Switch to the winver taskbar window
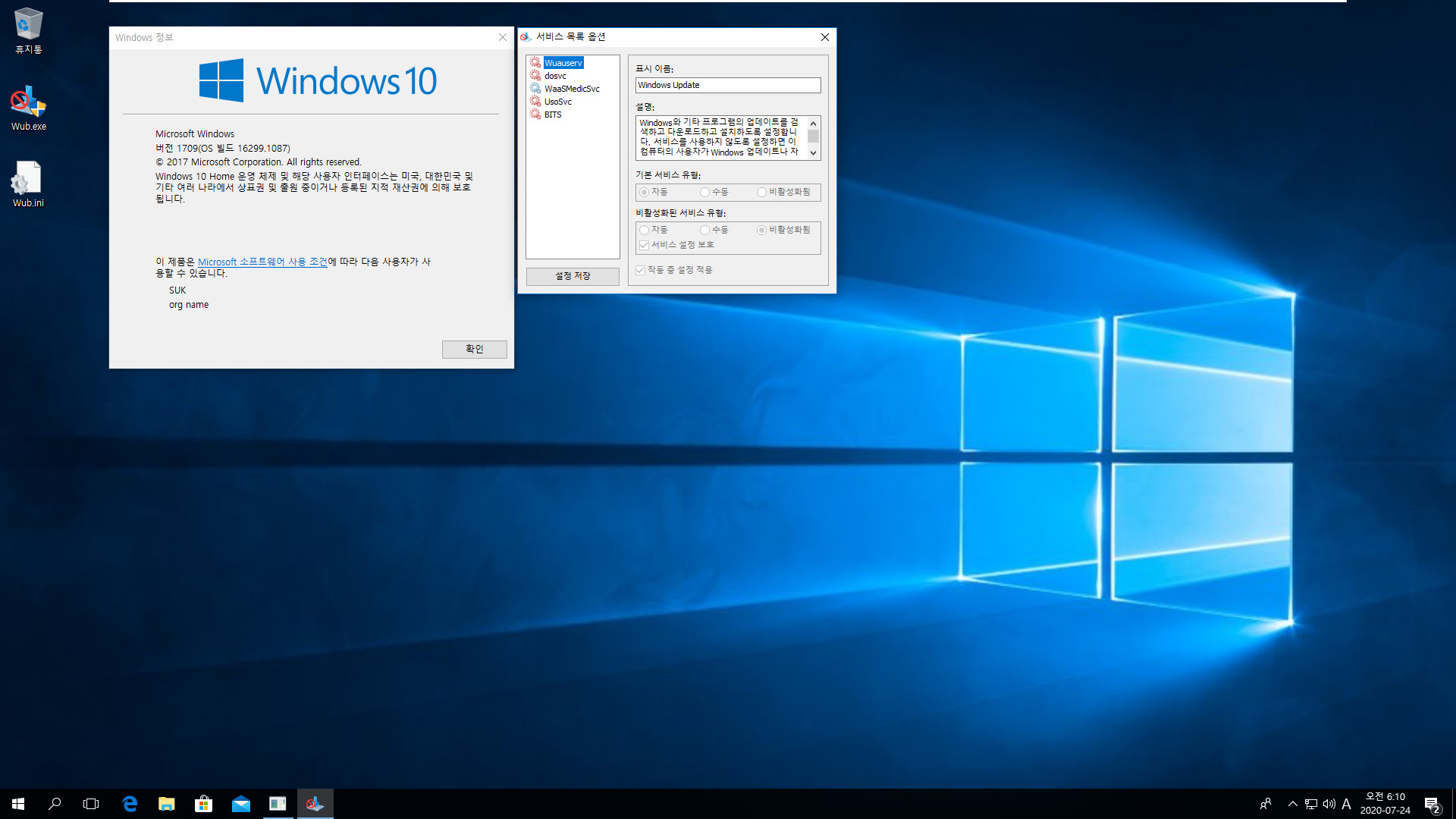The height and width of the screenshot is (819, 1456). click(x=278, y=804)
